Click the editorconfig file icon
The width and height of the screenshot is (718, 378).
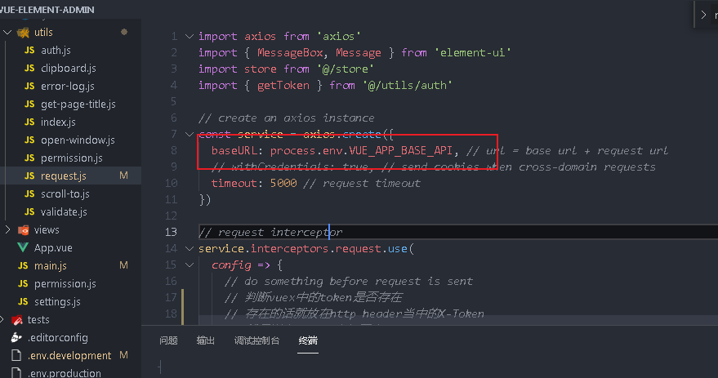point(16,338)
